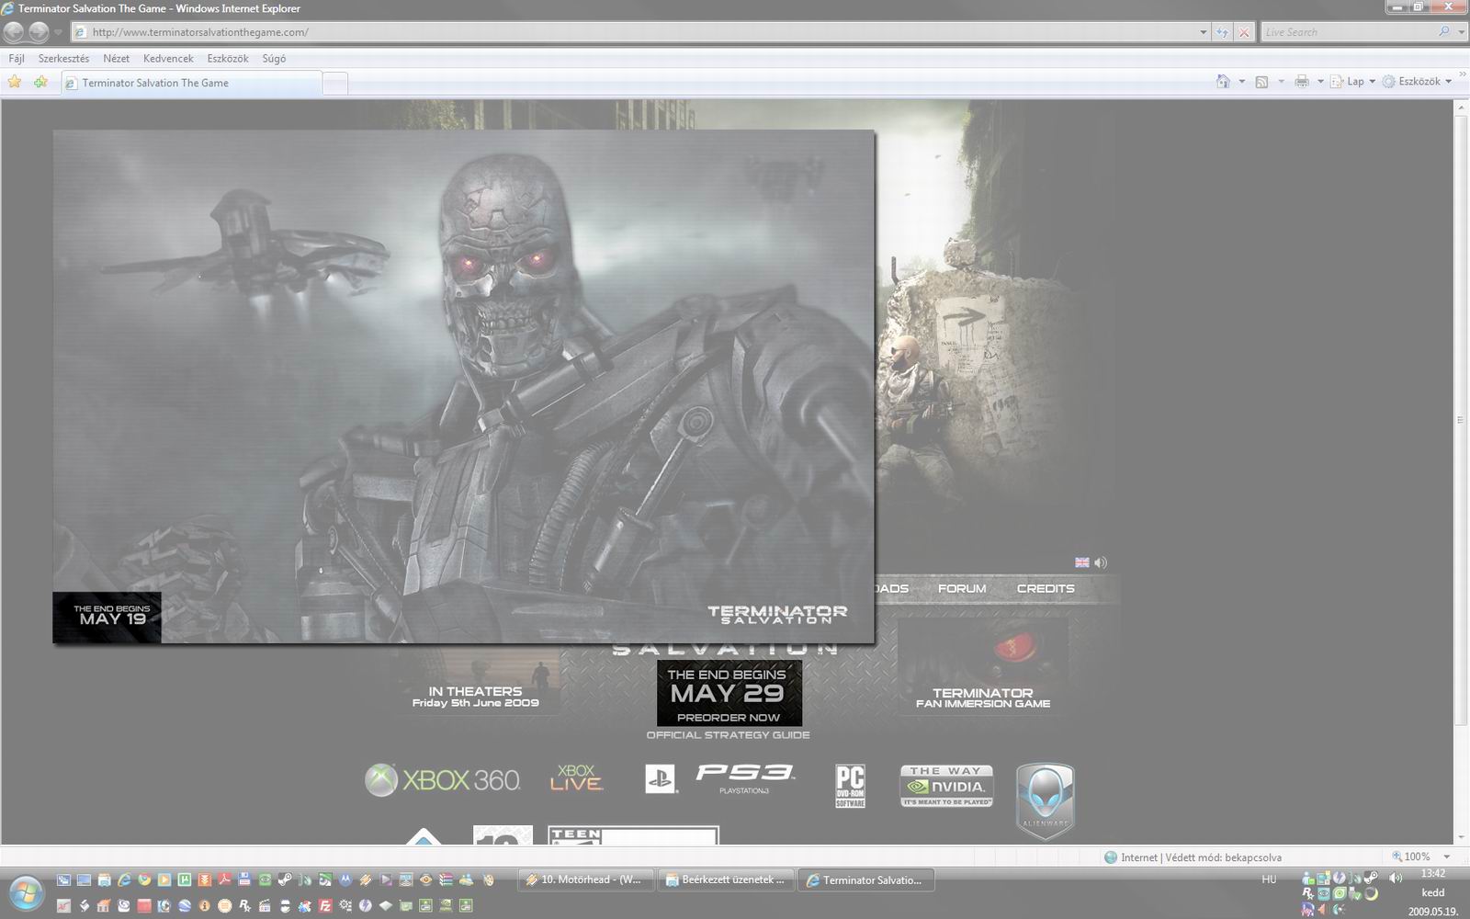Screen dimensions: 1470x919
Task: Open the Szerkesztés menu
Action: [63, 58]
